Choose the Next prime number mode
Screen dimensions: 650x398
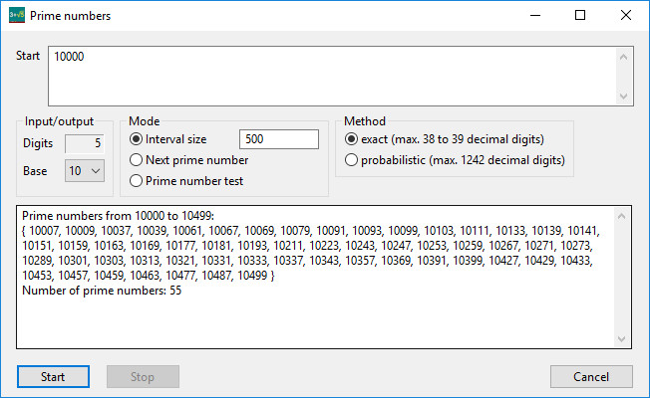coord(136,160)
